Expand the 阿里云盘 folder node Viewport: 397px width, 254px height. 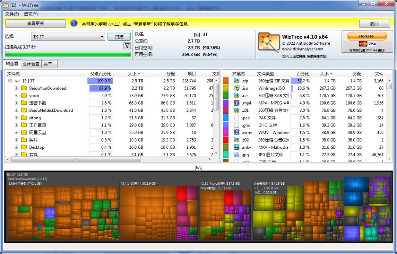16,132
